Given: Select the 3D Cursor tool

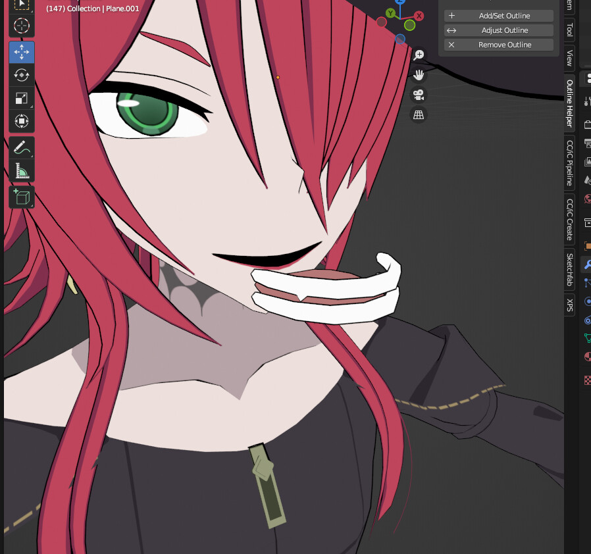Looking at the screenshot, I should 22,26.
